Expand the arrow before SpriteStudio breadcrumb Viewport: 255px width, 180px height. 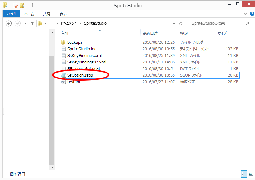point(80,23)
